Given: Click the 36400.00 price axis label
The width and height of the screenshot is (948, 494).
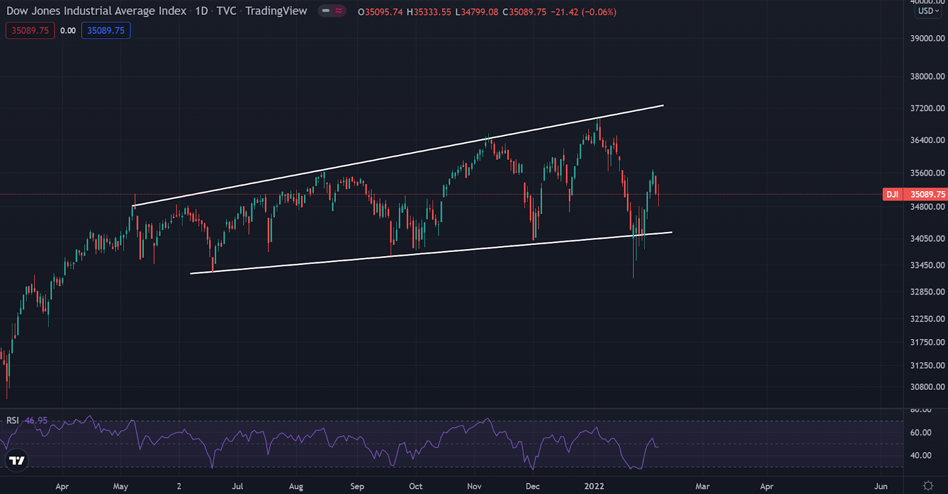Looking at the screenshot, I should tap(927, 140).
